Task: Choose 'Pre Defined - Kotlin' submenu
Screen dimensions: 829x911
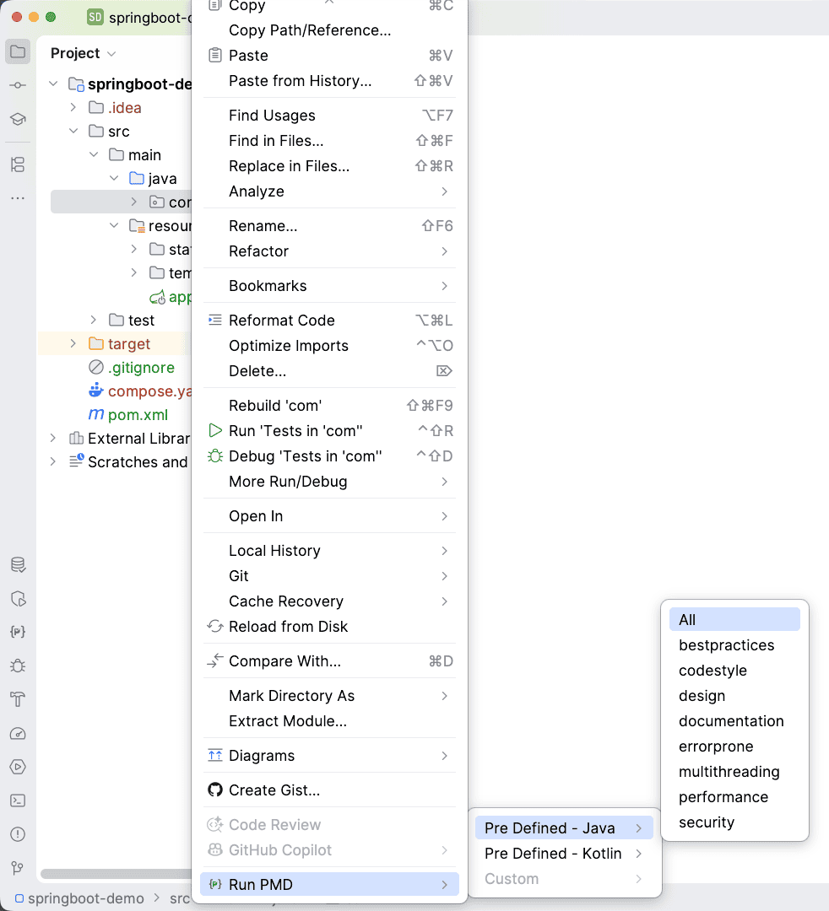Action: click(x=553, y=854)
